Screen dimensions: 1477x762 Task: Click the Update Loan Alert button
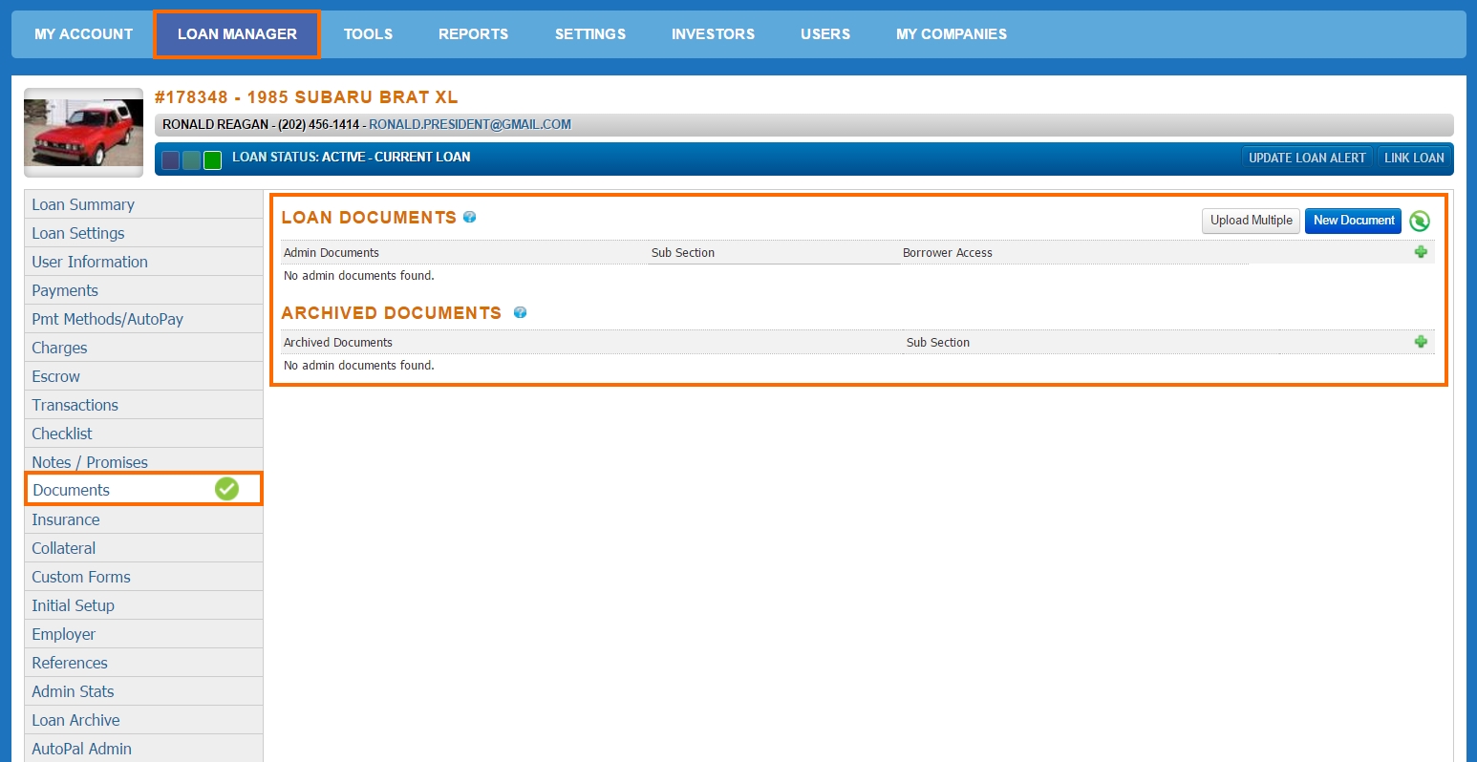tap(1307, 159)
